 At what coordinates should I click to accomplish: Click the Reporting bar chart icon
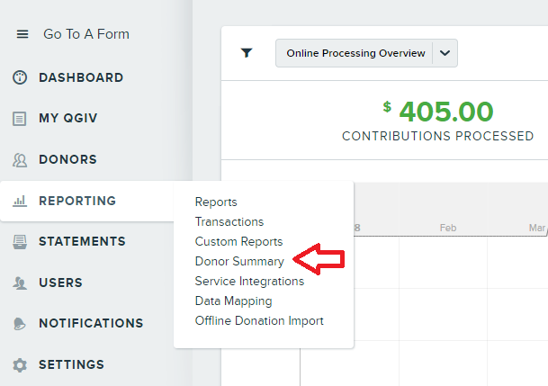click(20, 202)
